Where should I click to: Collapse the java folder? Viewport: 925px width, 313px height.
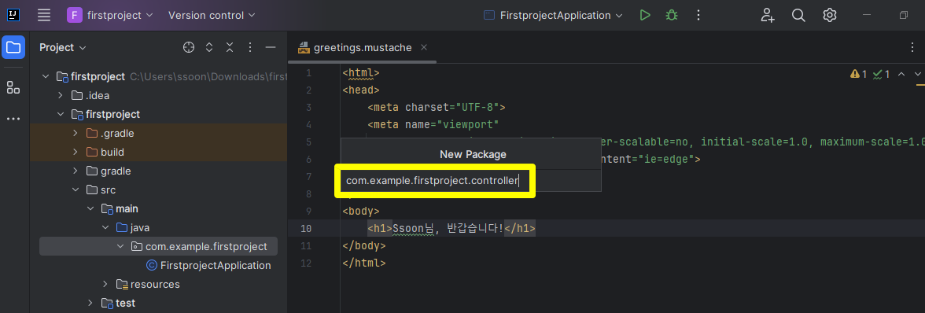click(x=105, y=227)
